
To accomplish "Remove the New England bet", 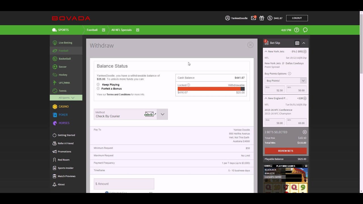I will click(x=305, y=98).
